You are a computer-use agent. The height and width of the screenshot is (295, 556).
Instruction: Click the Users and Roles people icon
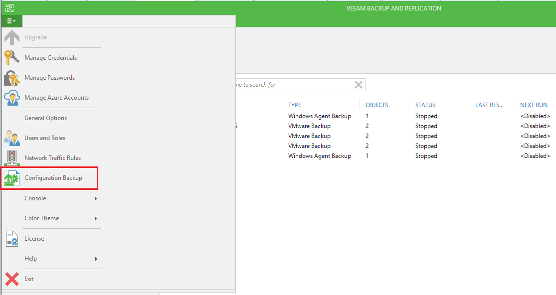[x=11, y=138]
